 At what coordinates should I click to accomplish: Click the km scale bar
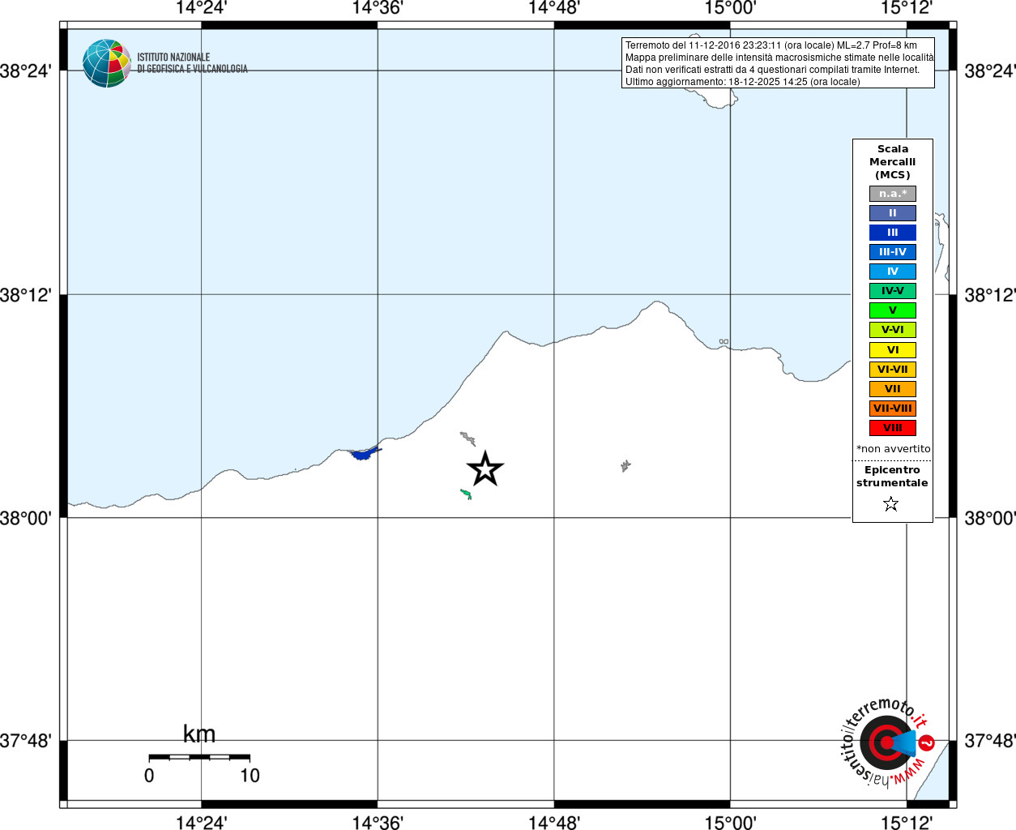click(x=199, y=757)
